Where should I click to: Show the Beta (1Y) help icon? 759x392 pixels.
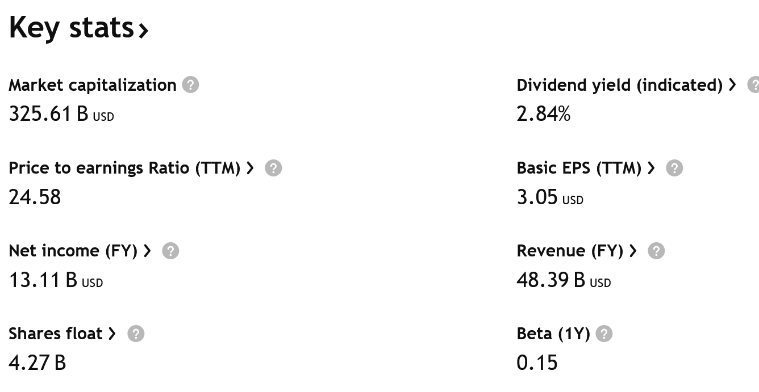coord(604,334)
